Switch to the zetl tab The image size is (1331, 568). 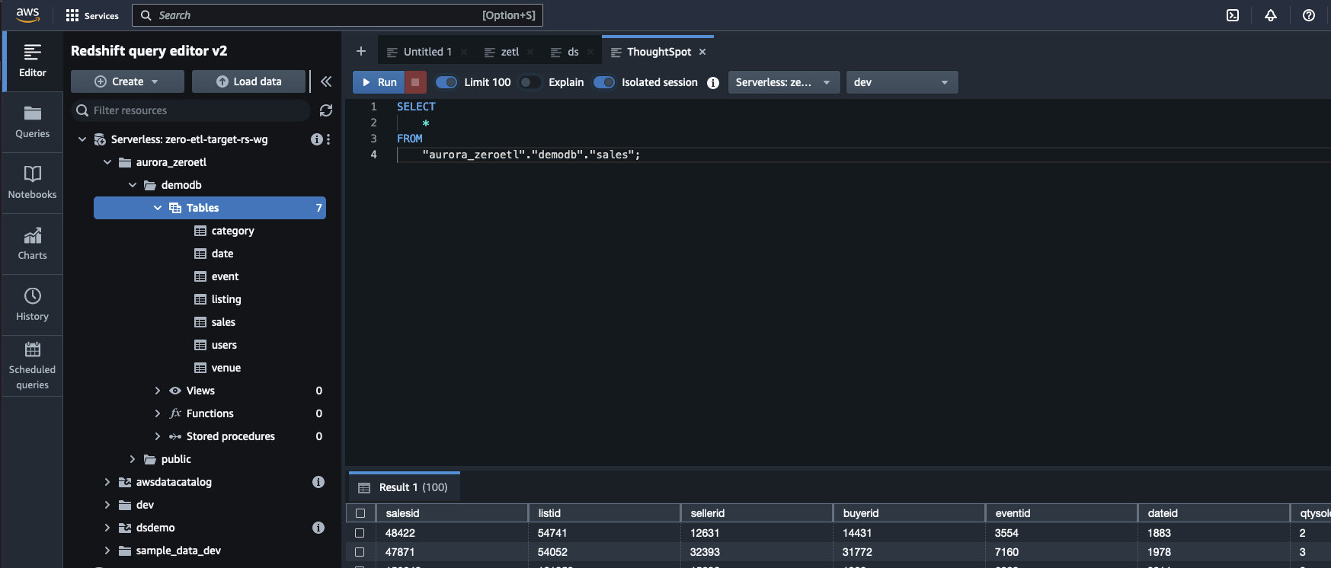(510, 52)
